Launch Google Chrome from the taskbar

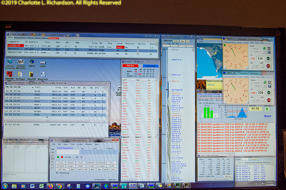point(59,186)
